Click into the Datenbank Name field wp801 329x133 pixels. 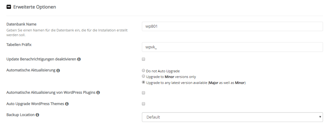point(232,26)
